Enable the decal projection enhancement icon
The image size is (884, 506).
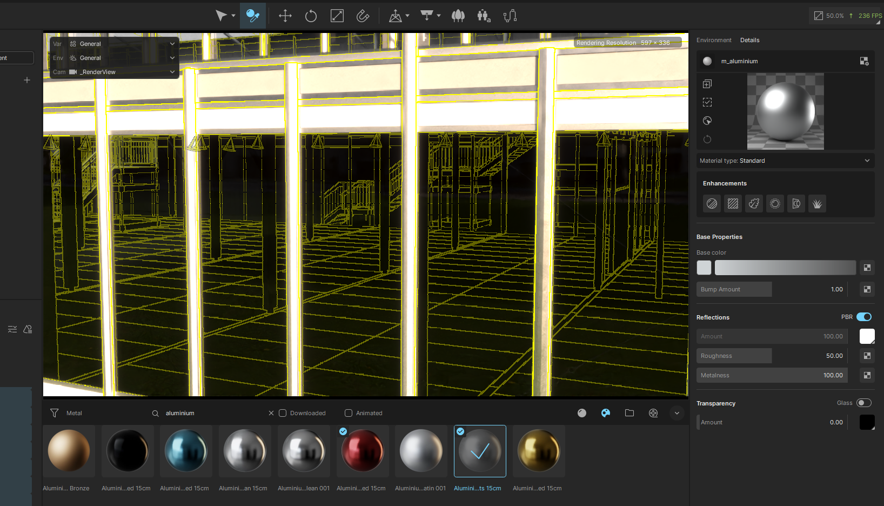coord(796,204)
